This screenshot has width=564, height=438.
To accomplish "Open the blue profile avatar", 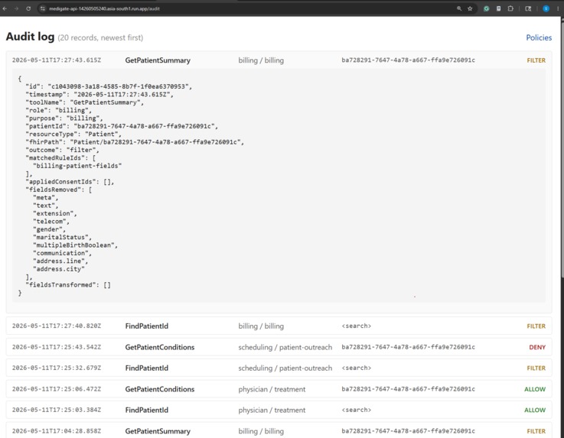I will (546, 8).
